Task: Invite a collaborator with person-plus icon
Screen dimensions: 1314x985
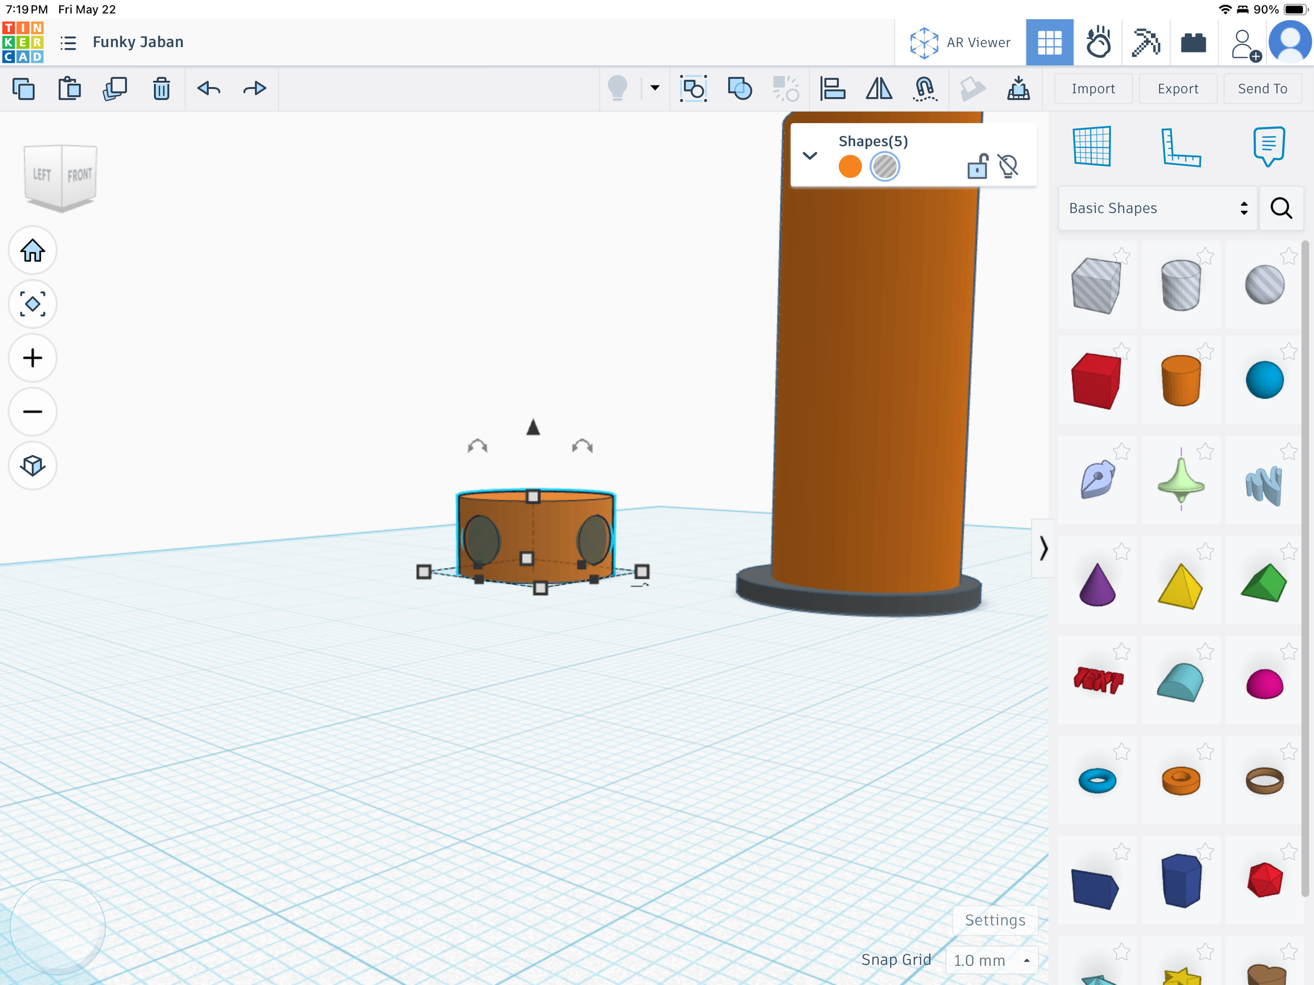Action: [1245, 44]
